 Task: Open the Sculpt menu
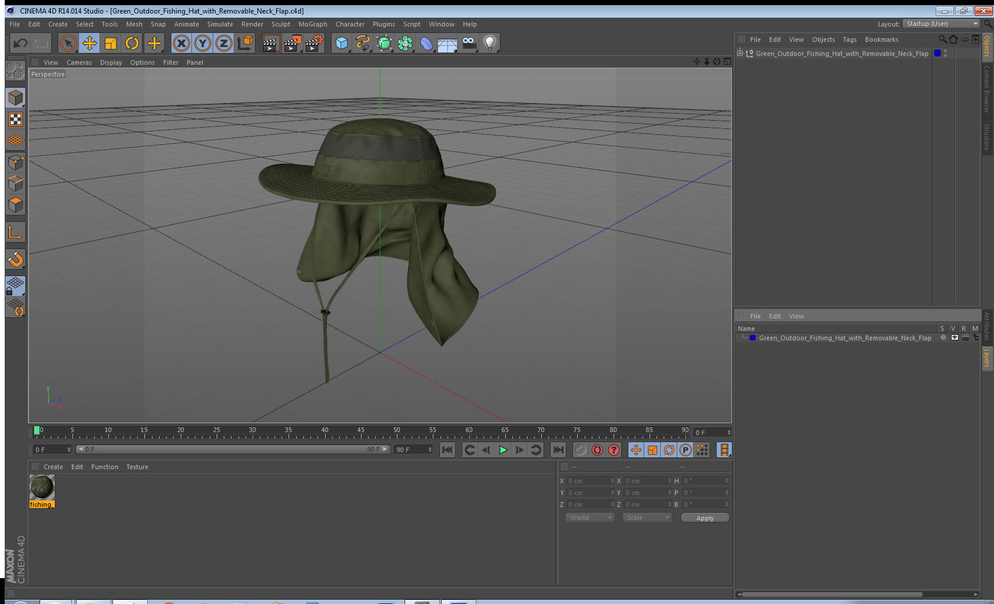click(x=280, y=24)
